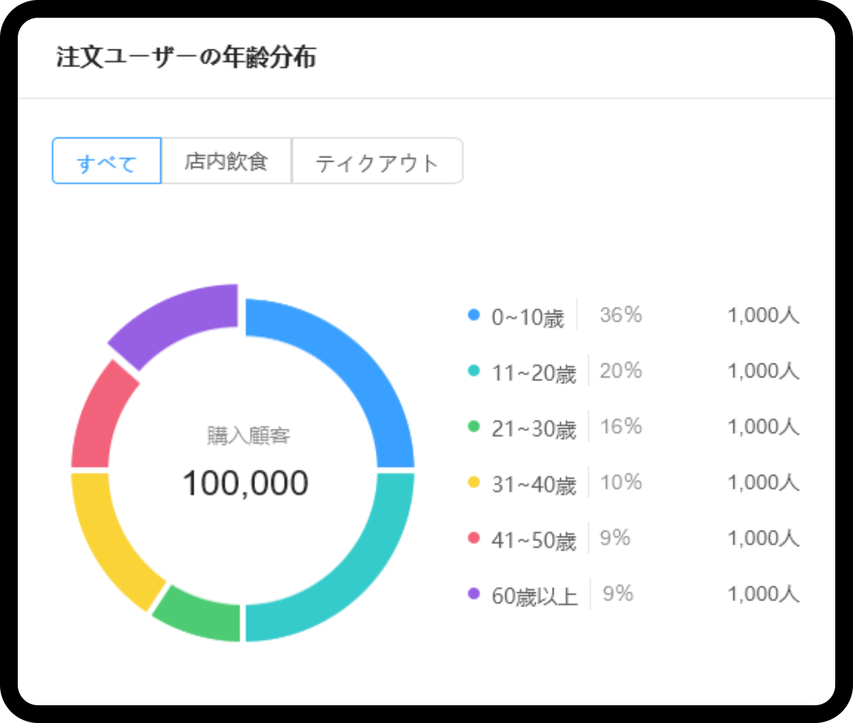Toggle the 0~10歳 legend label
Screen dimensions: 853x723
pyautogui.click(x=527, y=316)
